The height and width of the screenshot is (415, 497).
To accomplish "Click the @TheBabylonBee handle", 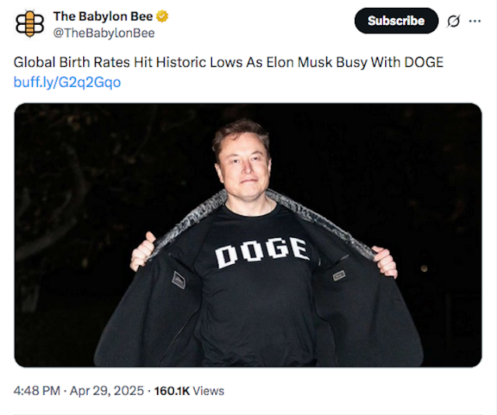I will (104, 33).
